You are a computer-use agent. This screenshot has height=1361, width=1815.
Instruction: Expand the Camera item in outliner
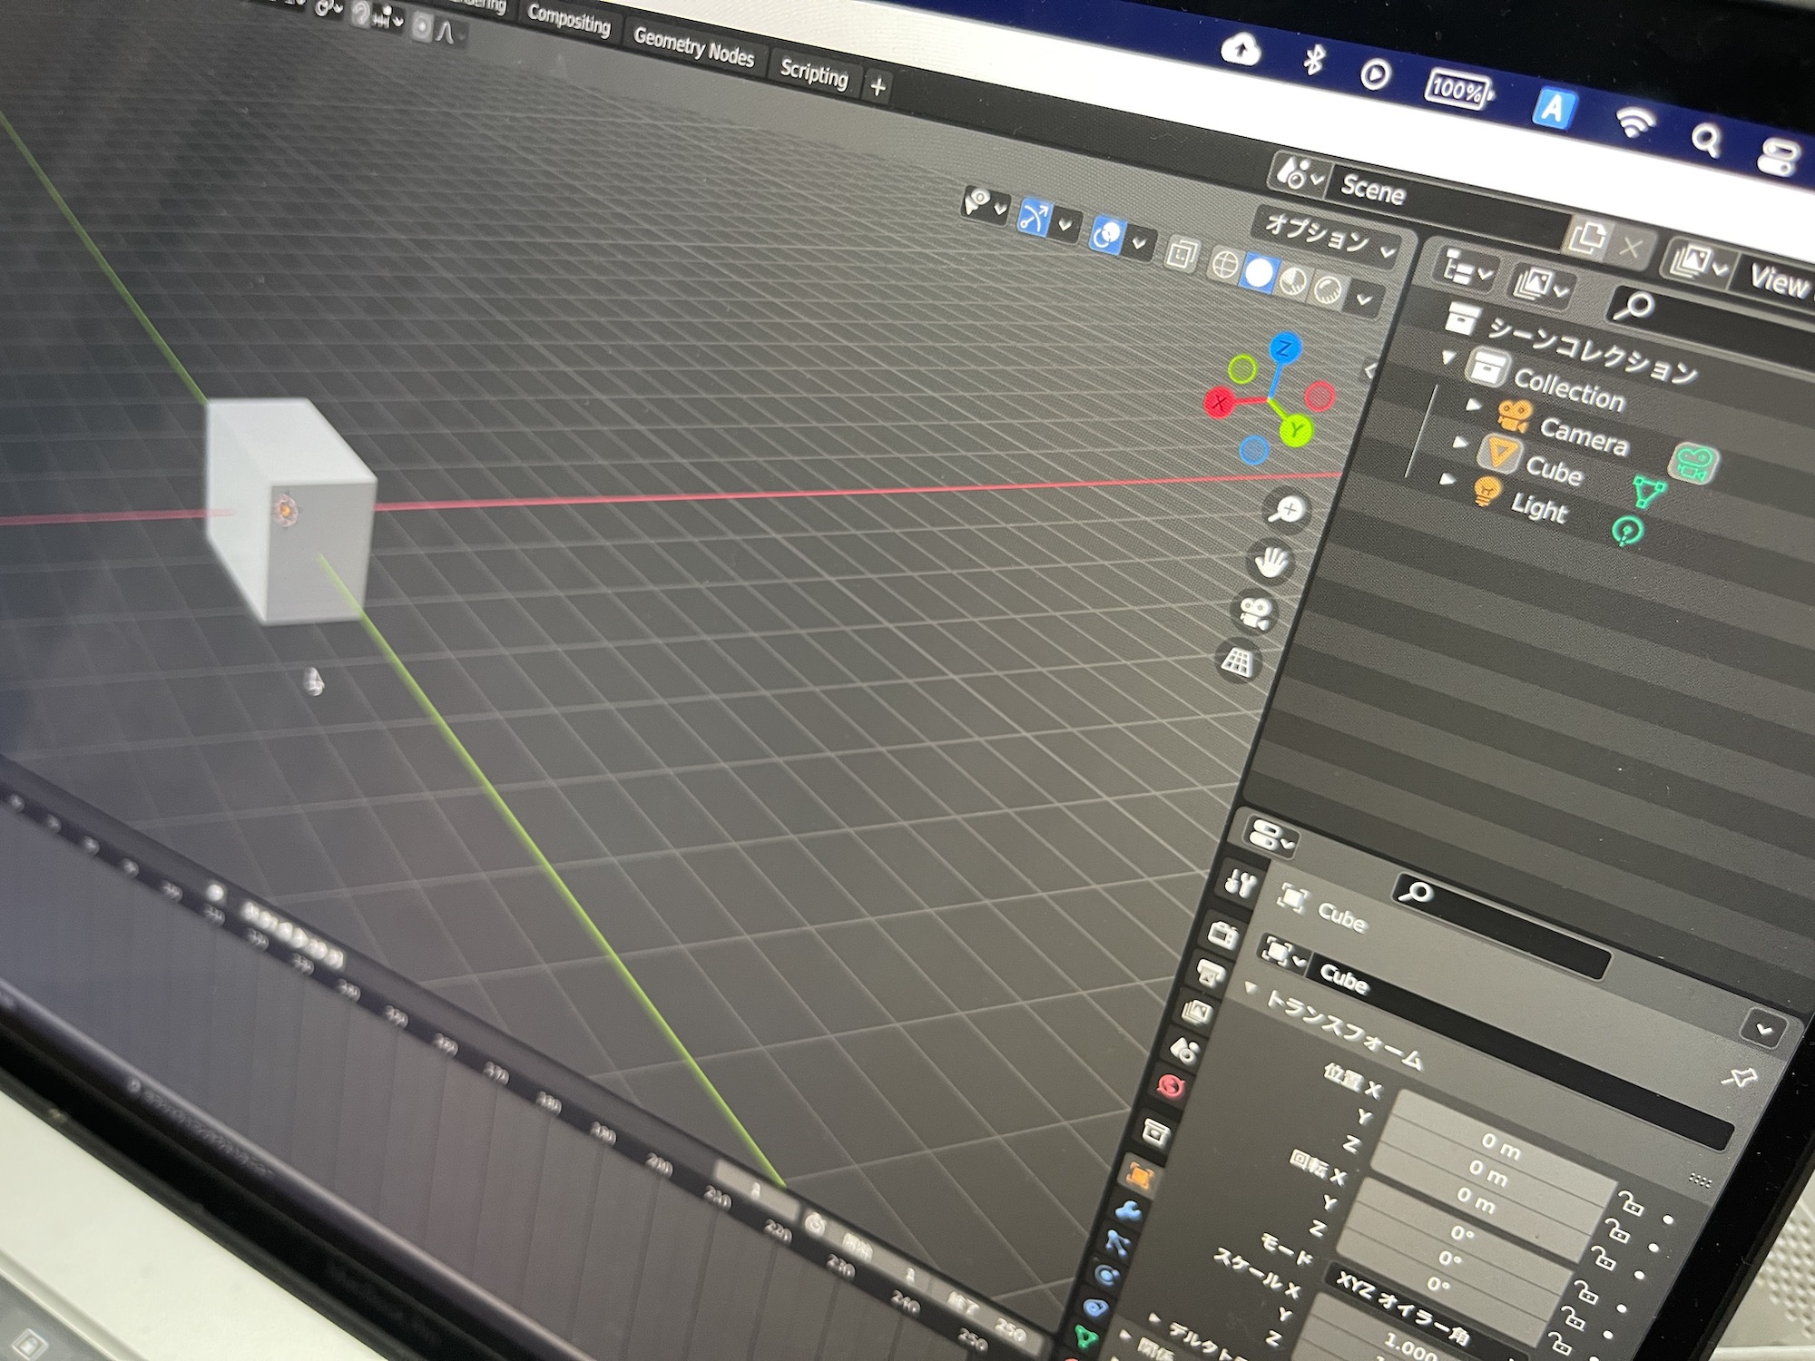[x=1474, y=405]
